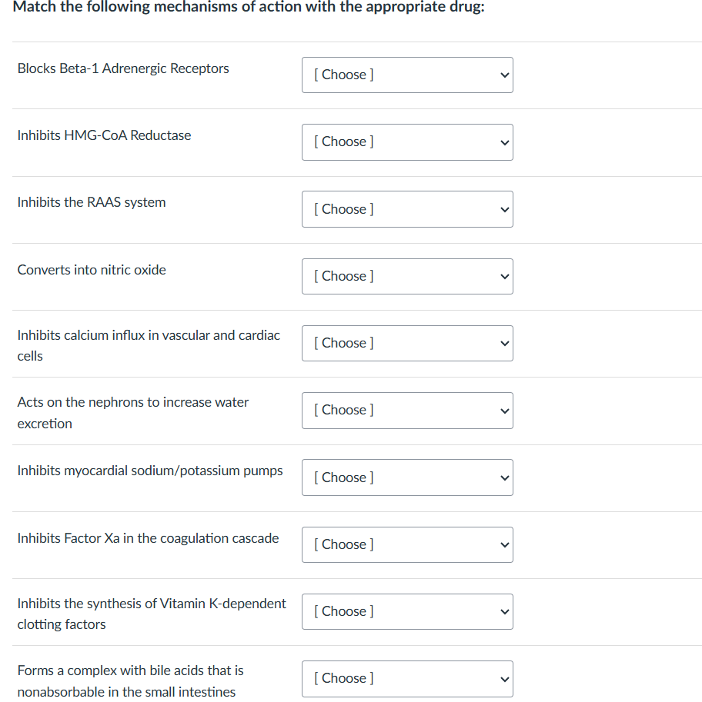Open the dropdown for Blocks Beta-1 Adrenergic Receptors
This screenshot has width=702, height=702.
point(407,75)
